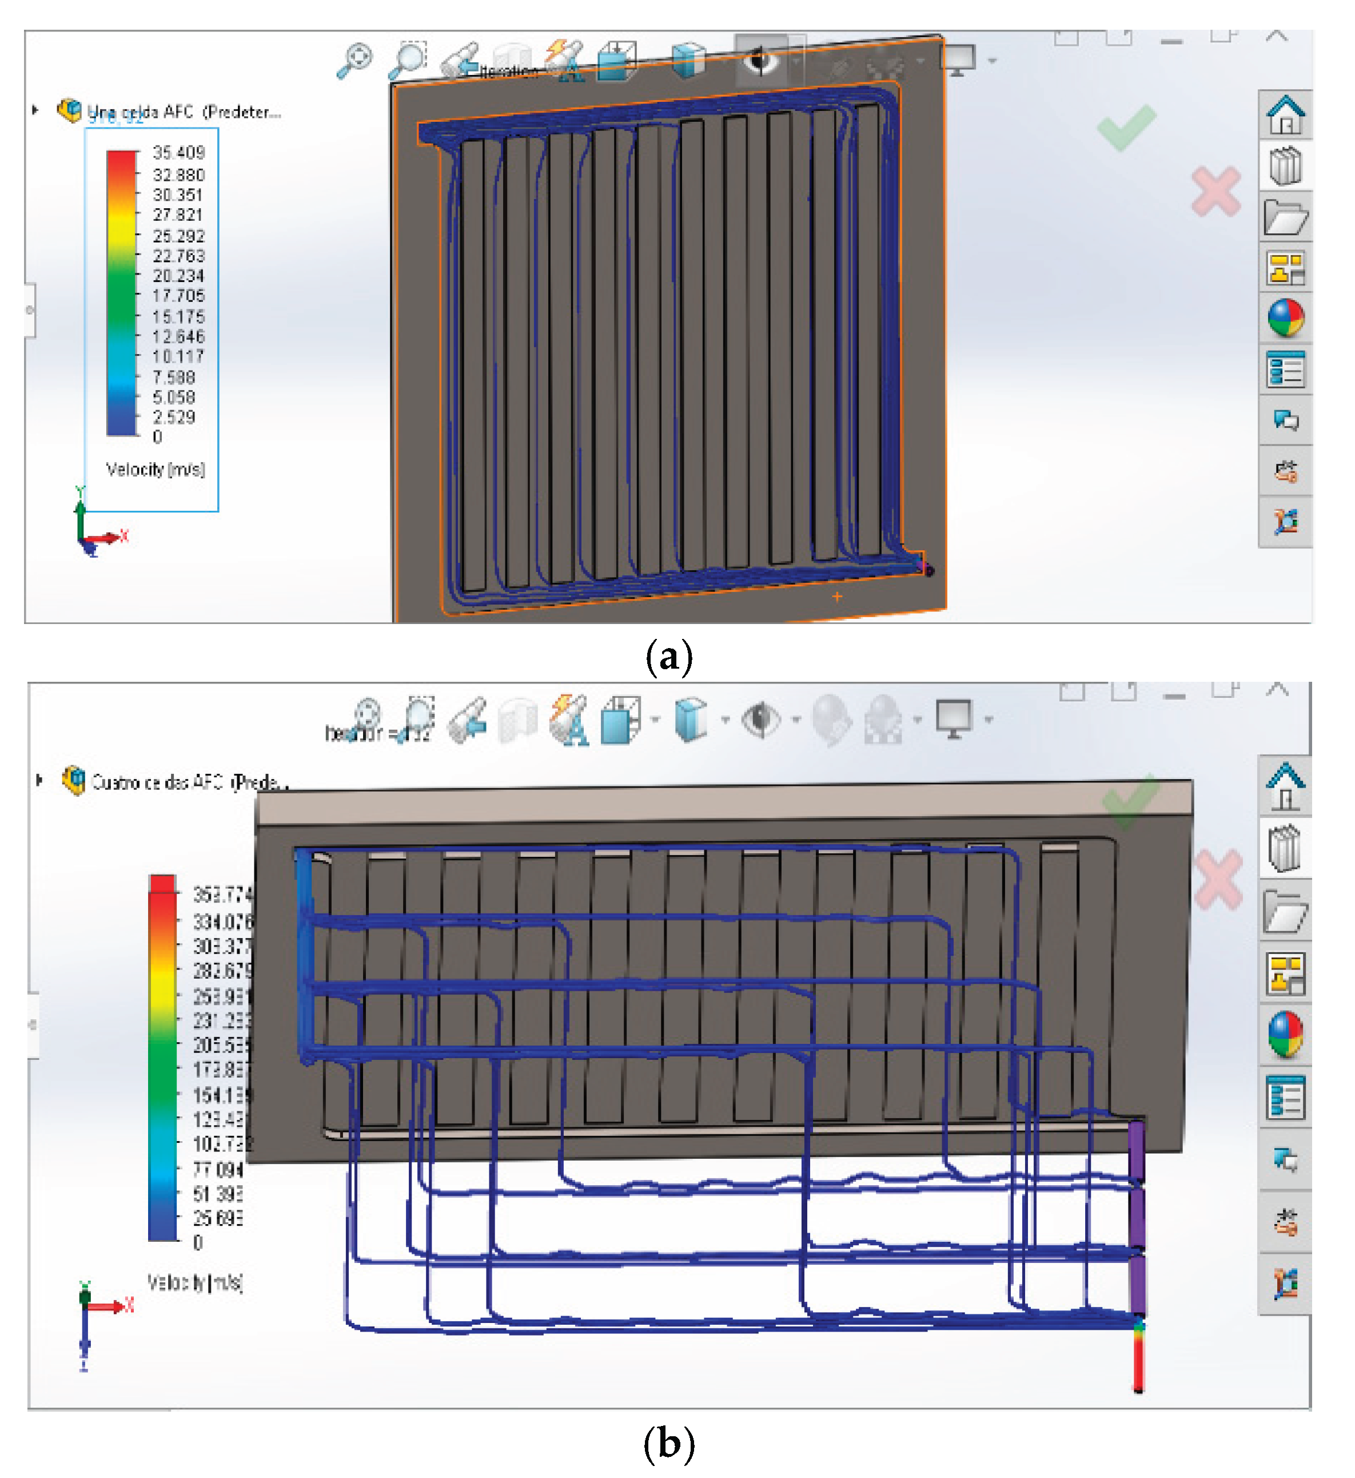Screen dimensions: 1355x1478
Task: Open view settings monitor dropdown in lower toolbar
Action: 989,720
